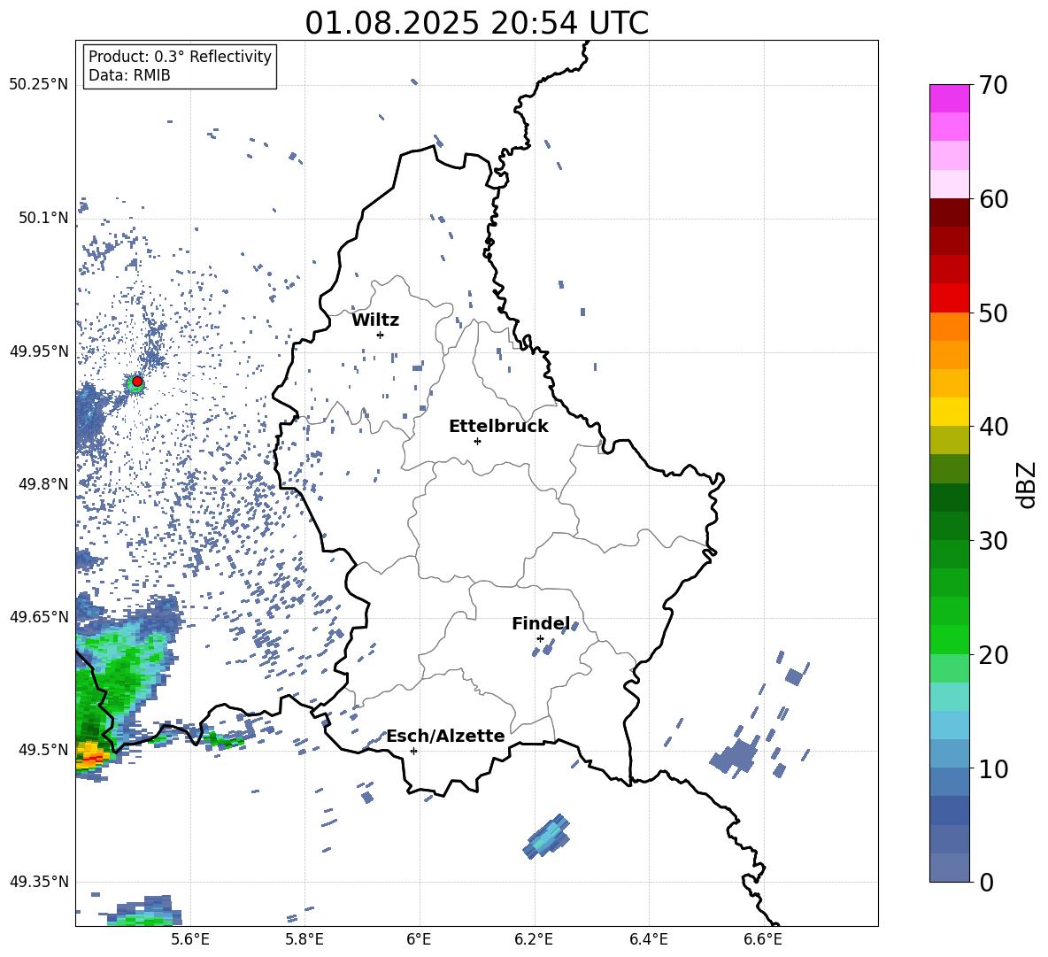Click the Esch/Alzette station cross marker

point(413,751)
